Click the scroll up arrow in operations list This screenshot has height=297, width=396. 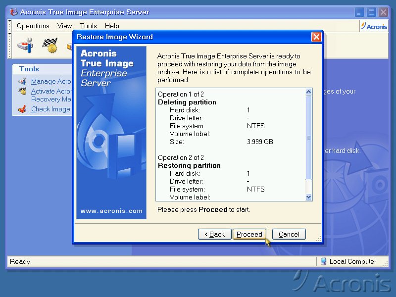[308, 92]
